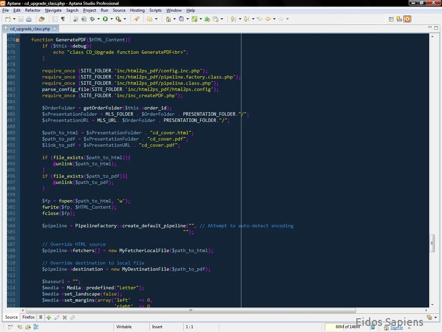Click the horizontal scrollbar thumb
442x332 pixels.
191,310
